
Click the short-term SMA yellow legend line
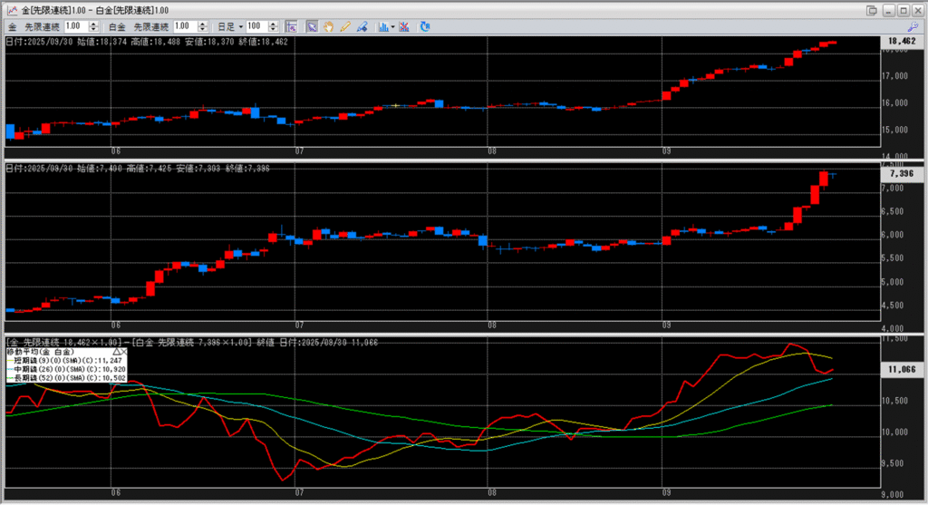[x=11, y=359]
